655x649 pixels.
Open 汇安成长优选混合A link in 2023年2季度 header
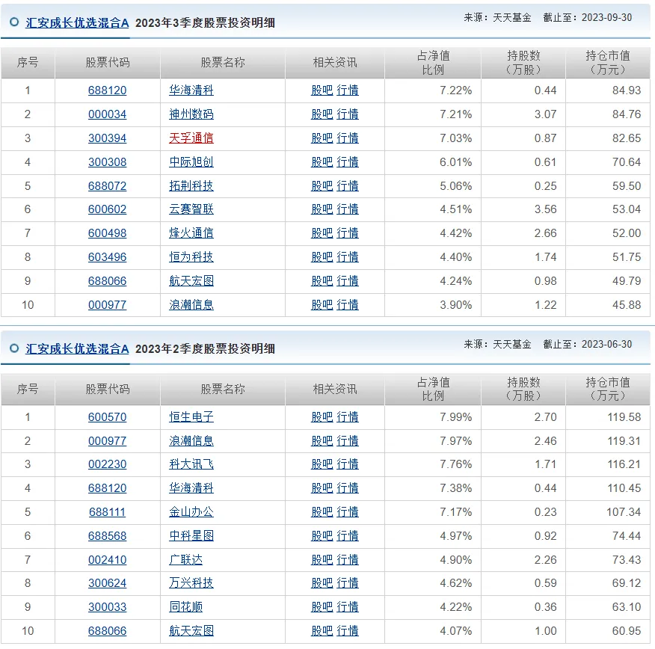click(77, 348)
